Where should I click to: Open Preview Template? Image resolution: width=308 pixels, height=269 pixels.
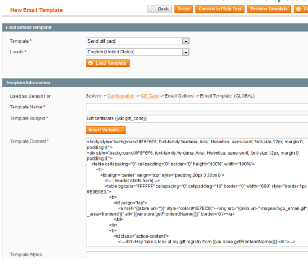[269, 9]
